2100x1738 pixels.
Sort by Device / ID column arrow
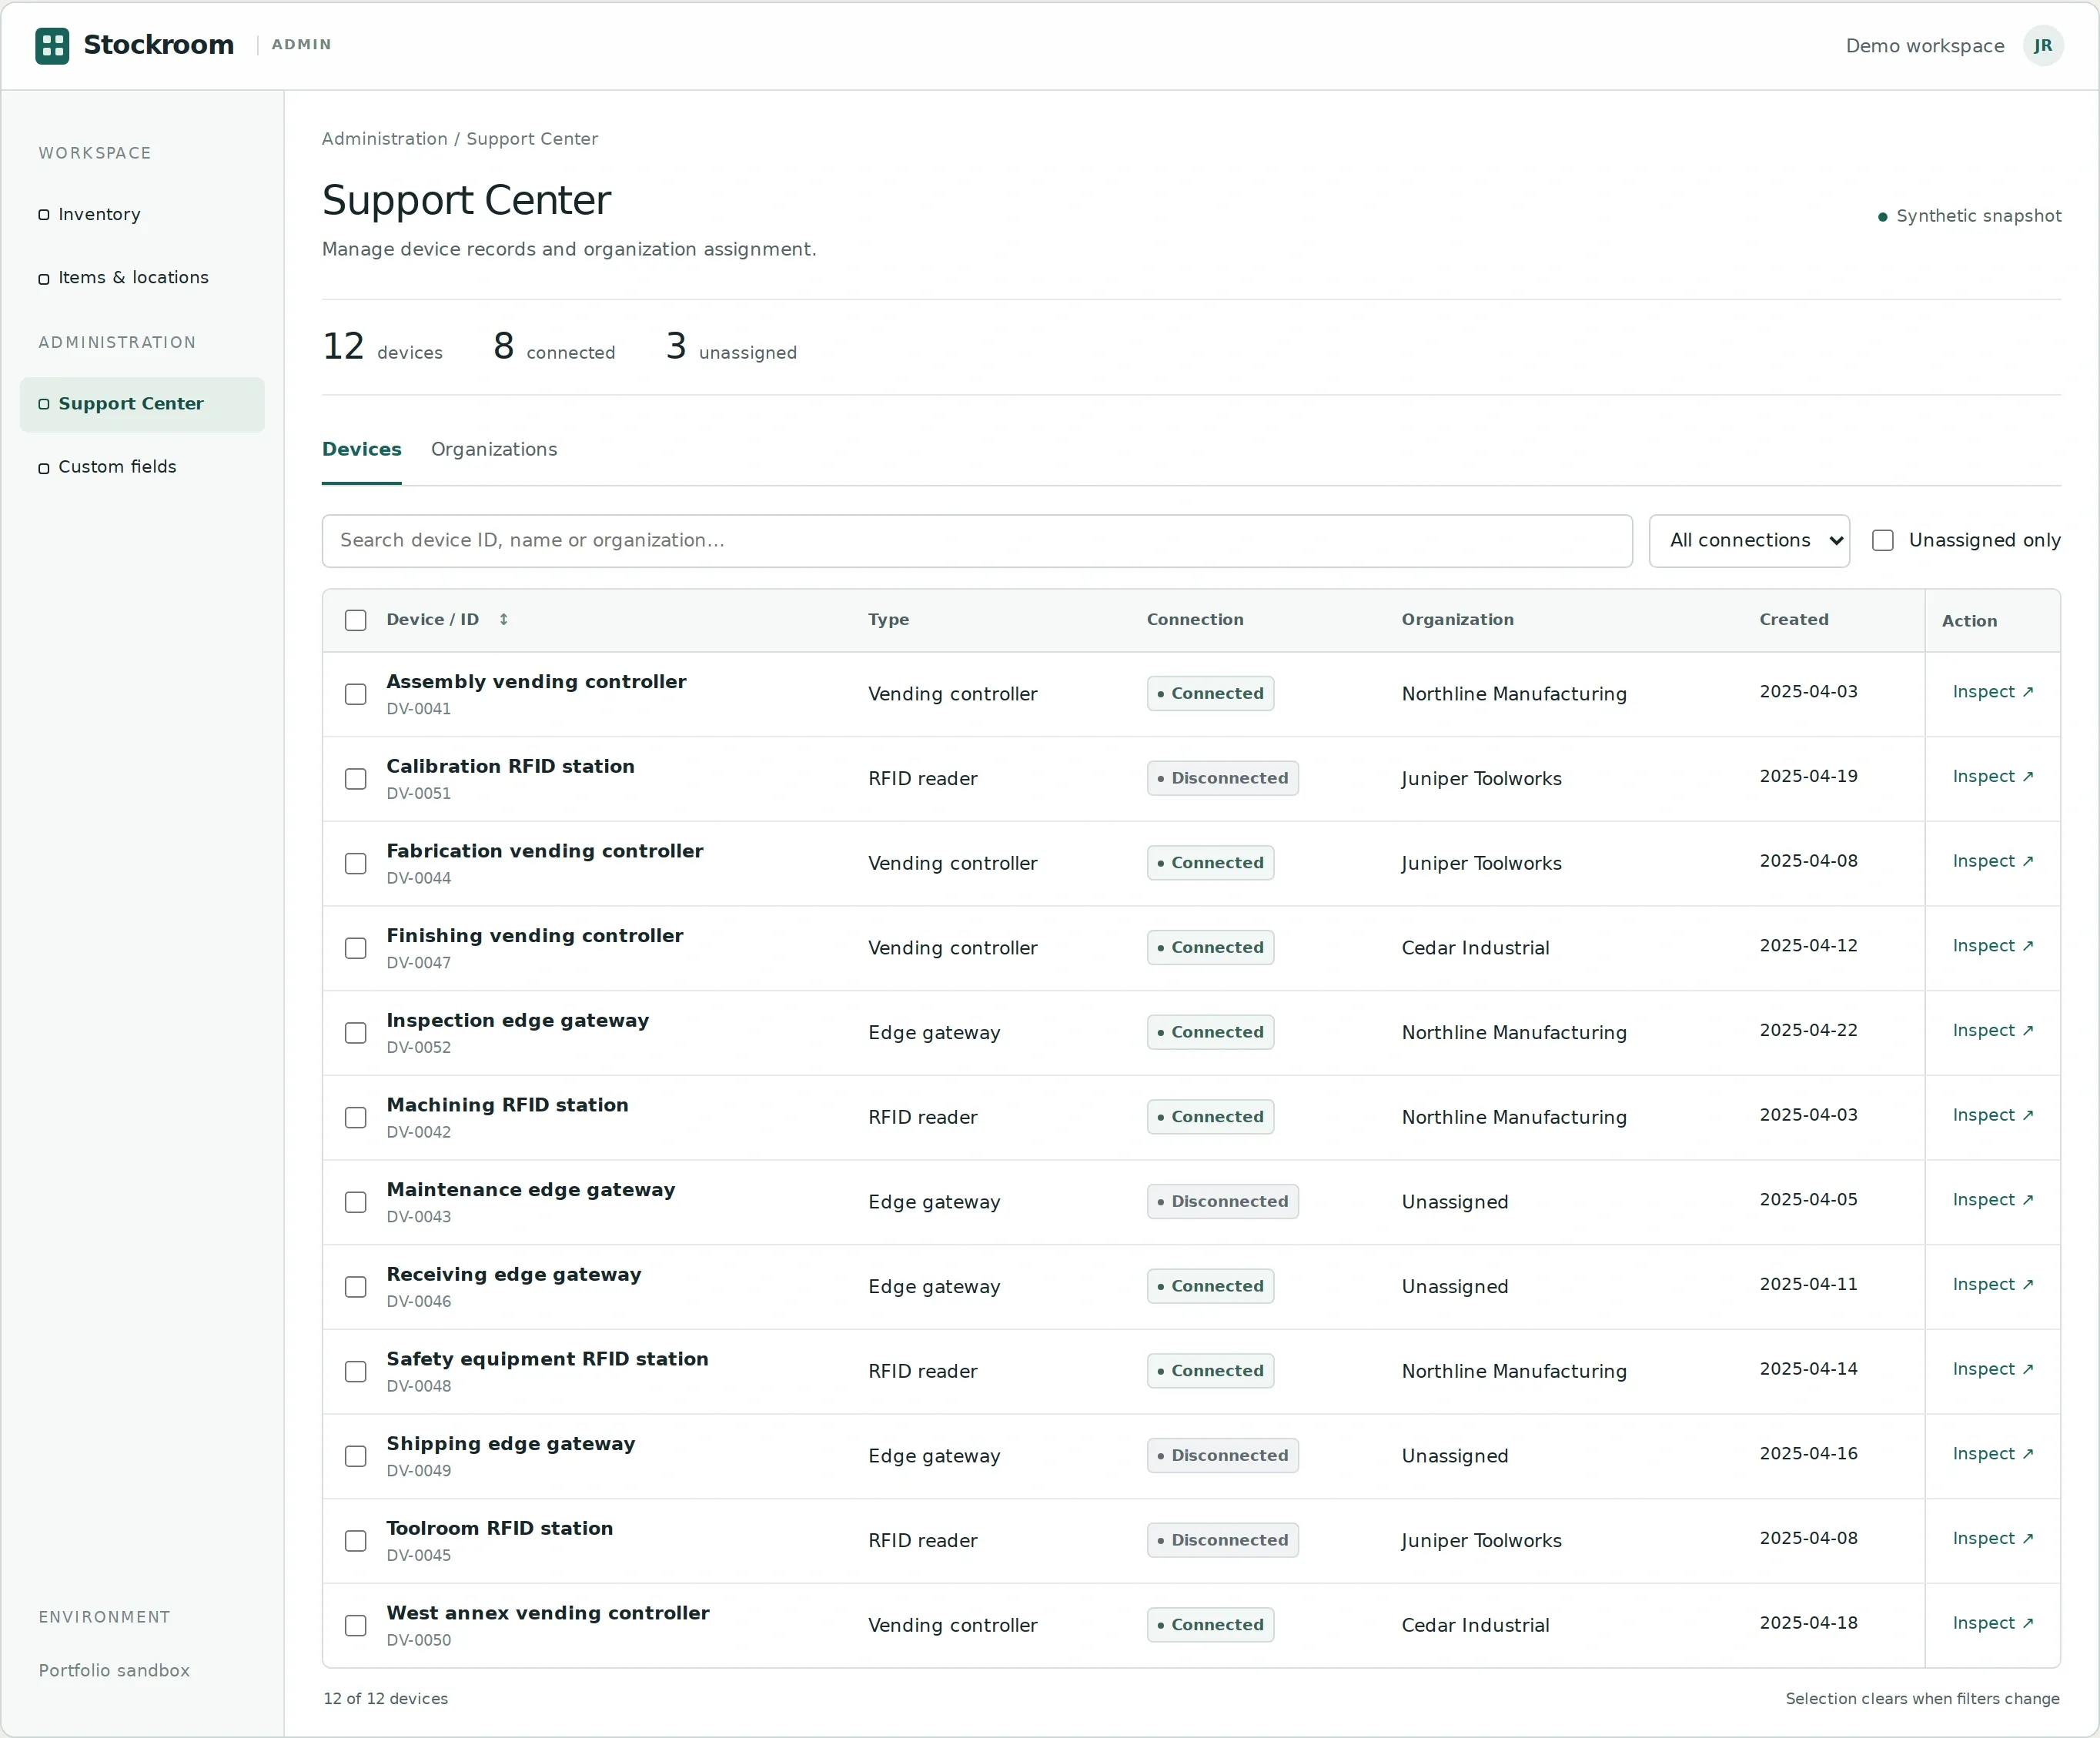coord(504,620)
